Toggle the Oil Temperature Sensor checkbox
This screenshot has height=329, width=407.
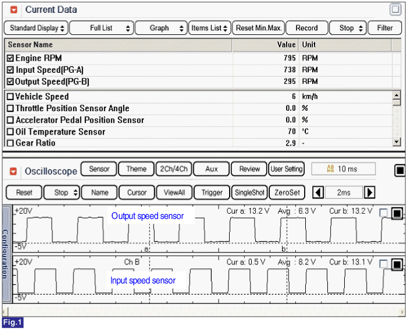click(10, 132)
